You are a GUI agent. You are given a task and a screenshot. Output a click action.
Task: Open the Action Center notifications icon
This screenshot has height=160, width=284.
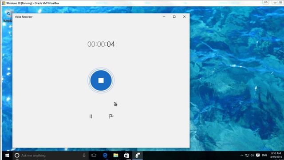[258, 155]
